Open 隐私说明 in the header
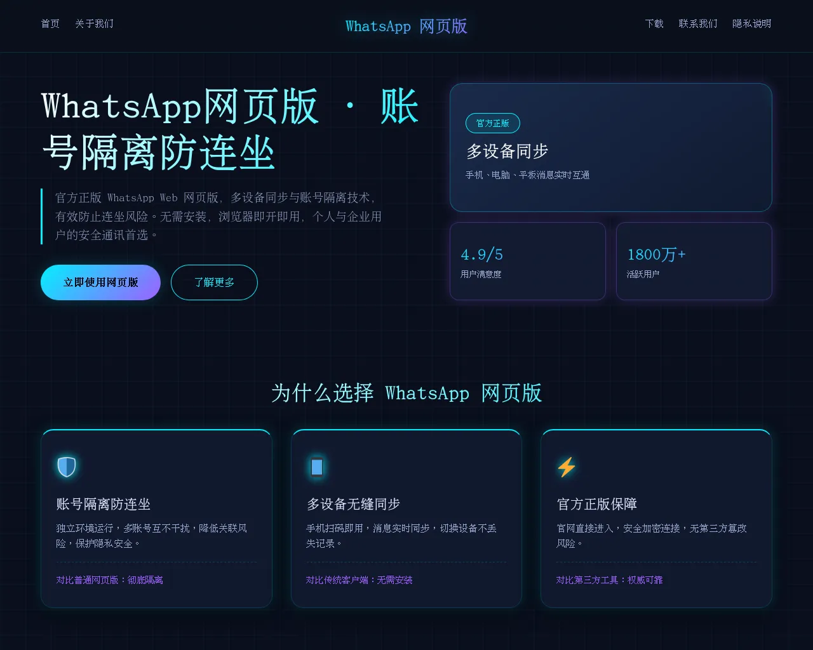Viewport: 813px width, 650px height. tap(752, 23)
